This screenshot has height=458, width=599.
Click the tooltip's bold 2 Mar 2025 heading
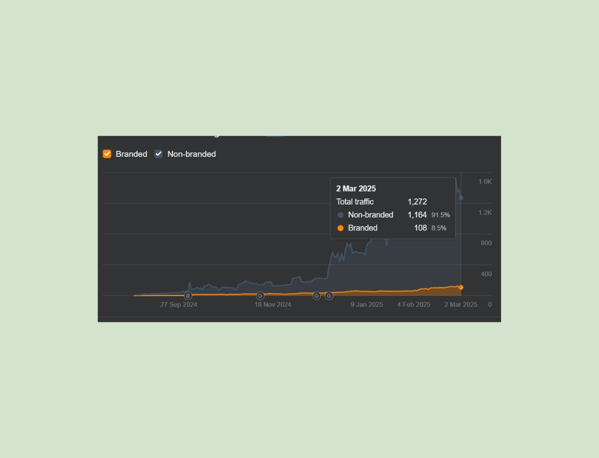click(x=356, y=189)
